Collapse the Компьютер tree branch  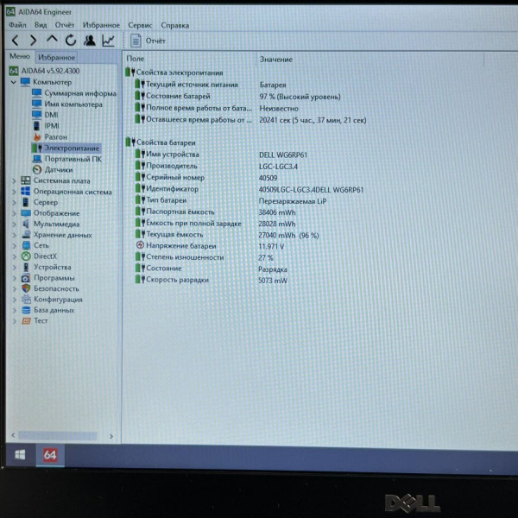pos(14,82)
